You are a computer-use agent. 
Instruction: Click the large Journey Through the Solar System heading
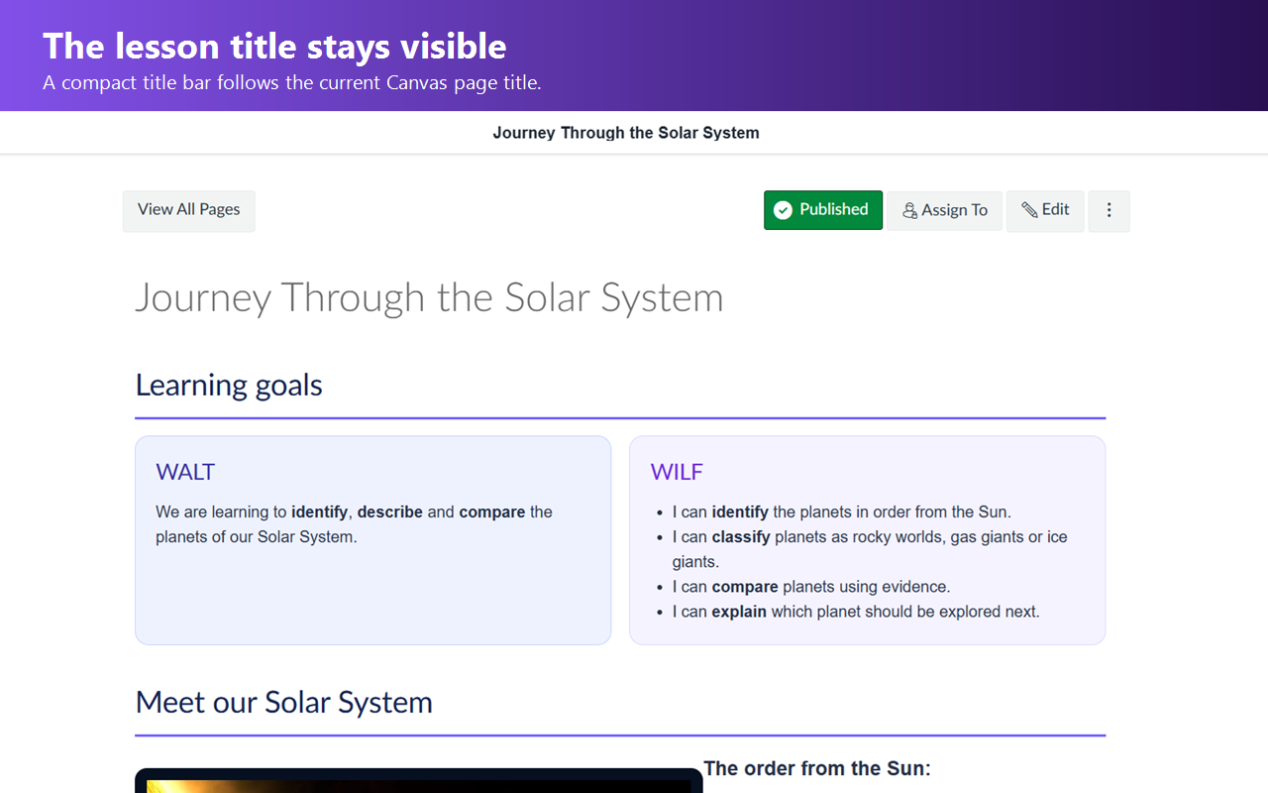[x=429, y=297]
